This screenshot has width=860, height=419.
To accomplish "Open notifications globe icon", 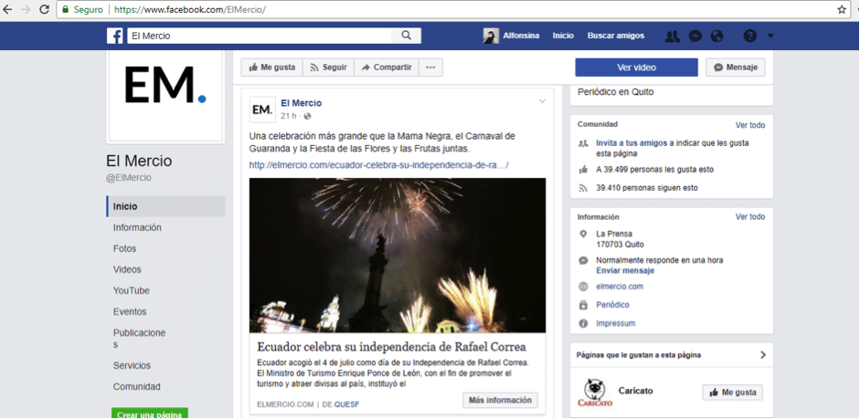I will pos(717,36).
